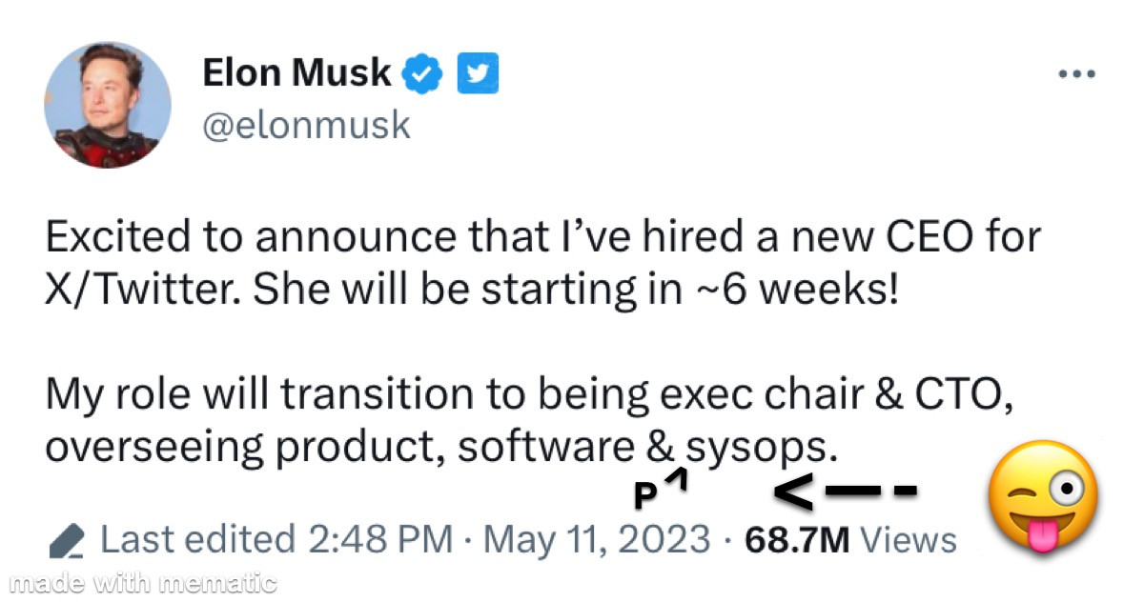This screenshot has width=1144, height=602.
Task: Click the Elon Musk display name
Action: click(296, 73)
